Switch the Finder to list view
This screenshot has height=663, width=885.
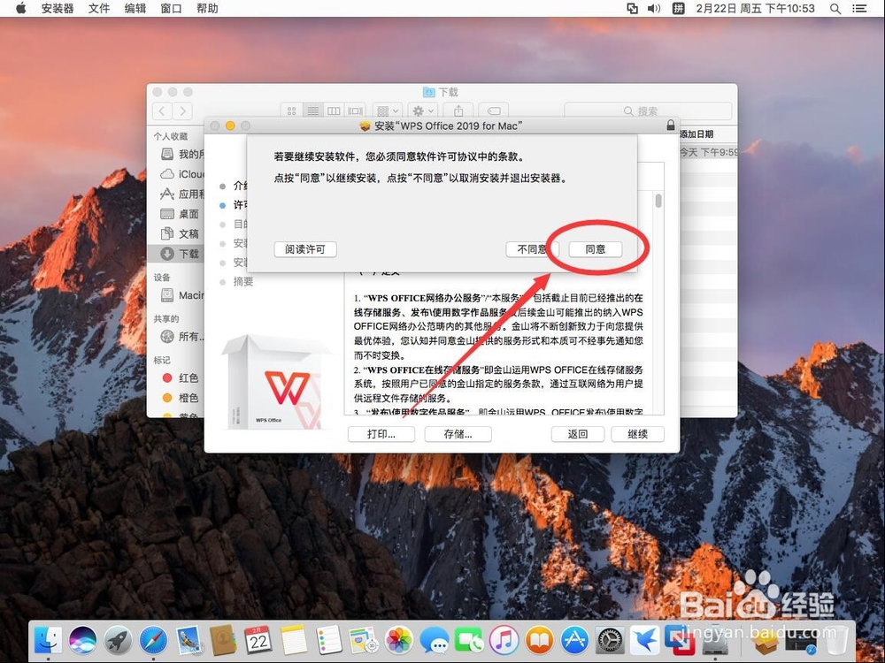[312, 111]
